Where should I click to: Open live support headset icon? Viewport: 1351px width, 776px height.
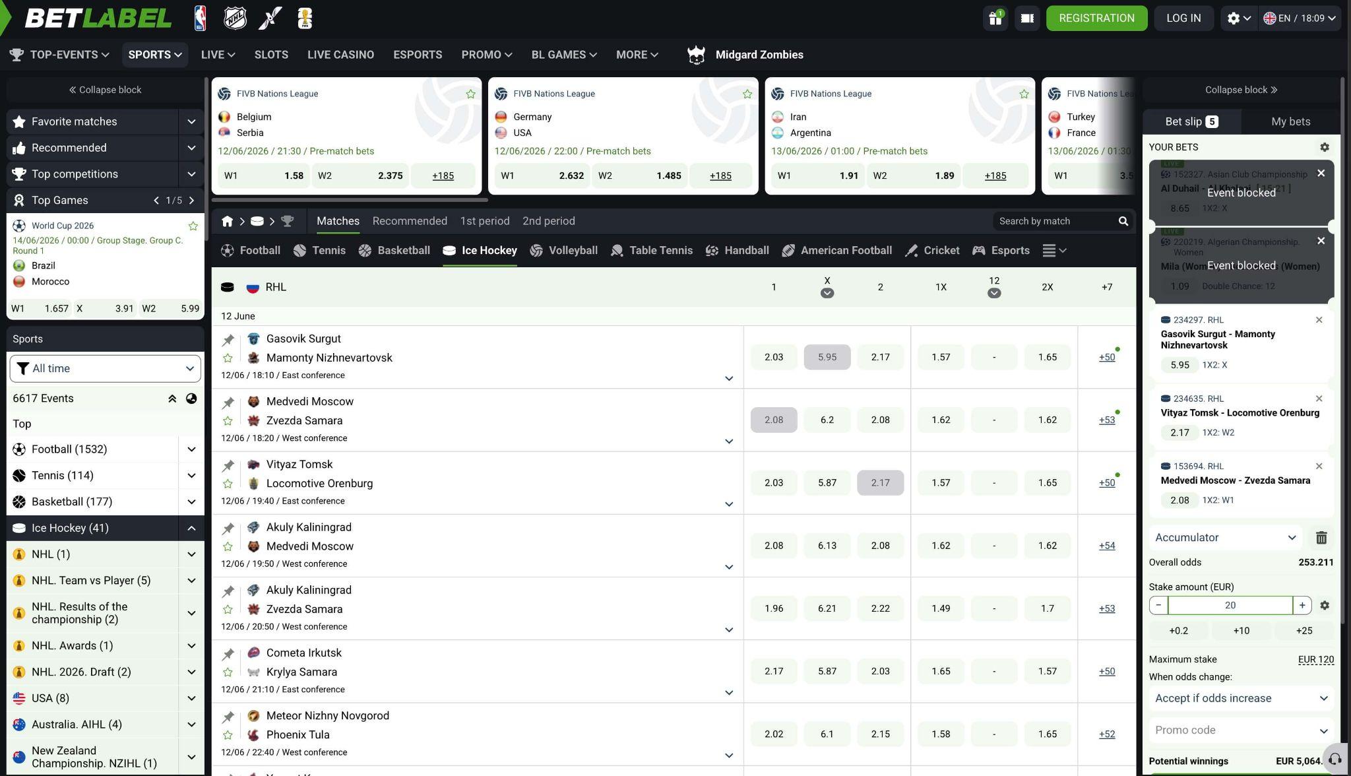pyautogui.click(x=1335, y=760)
